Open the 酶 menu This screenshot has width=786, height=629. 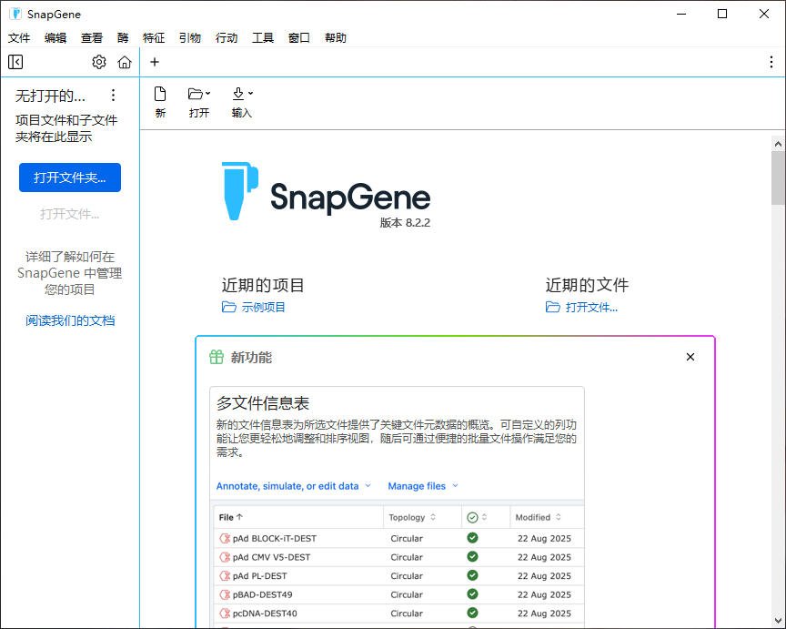(x=123, y=38)
